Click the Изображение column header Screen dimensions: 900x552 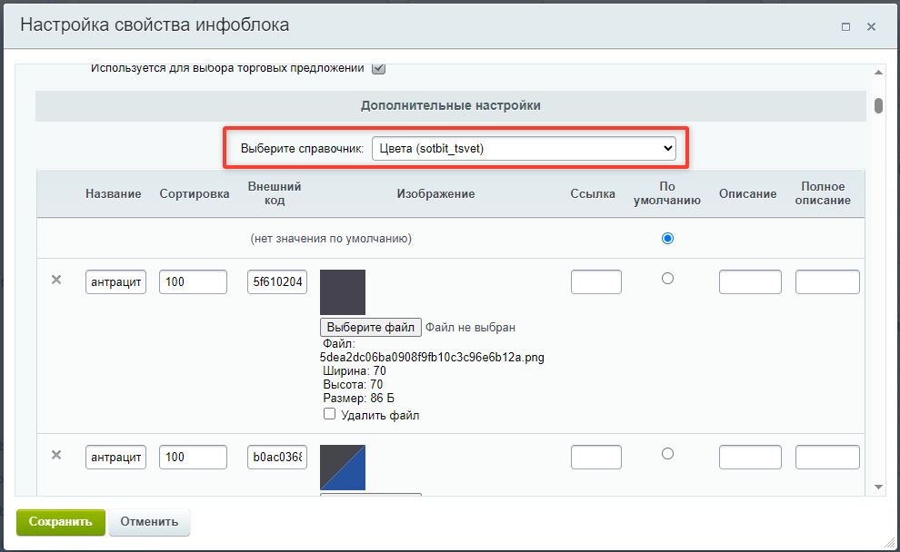pyautogui.click(x=435, y=193)
